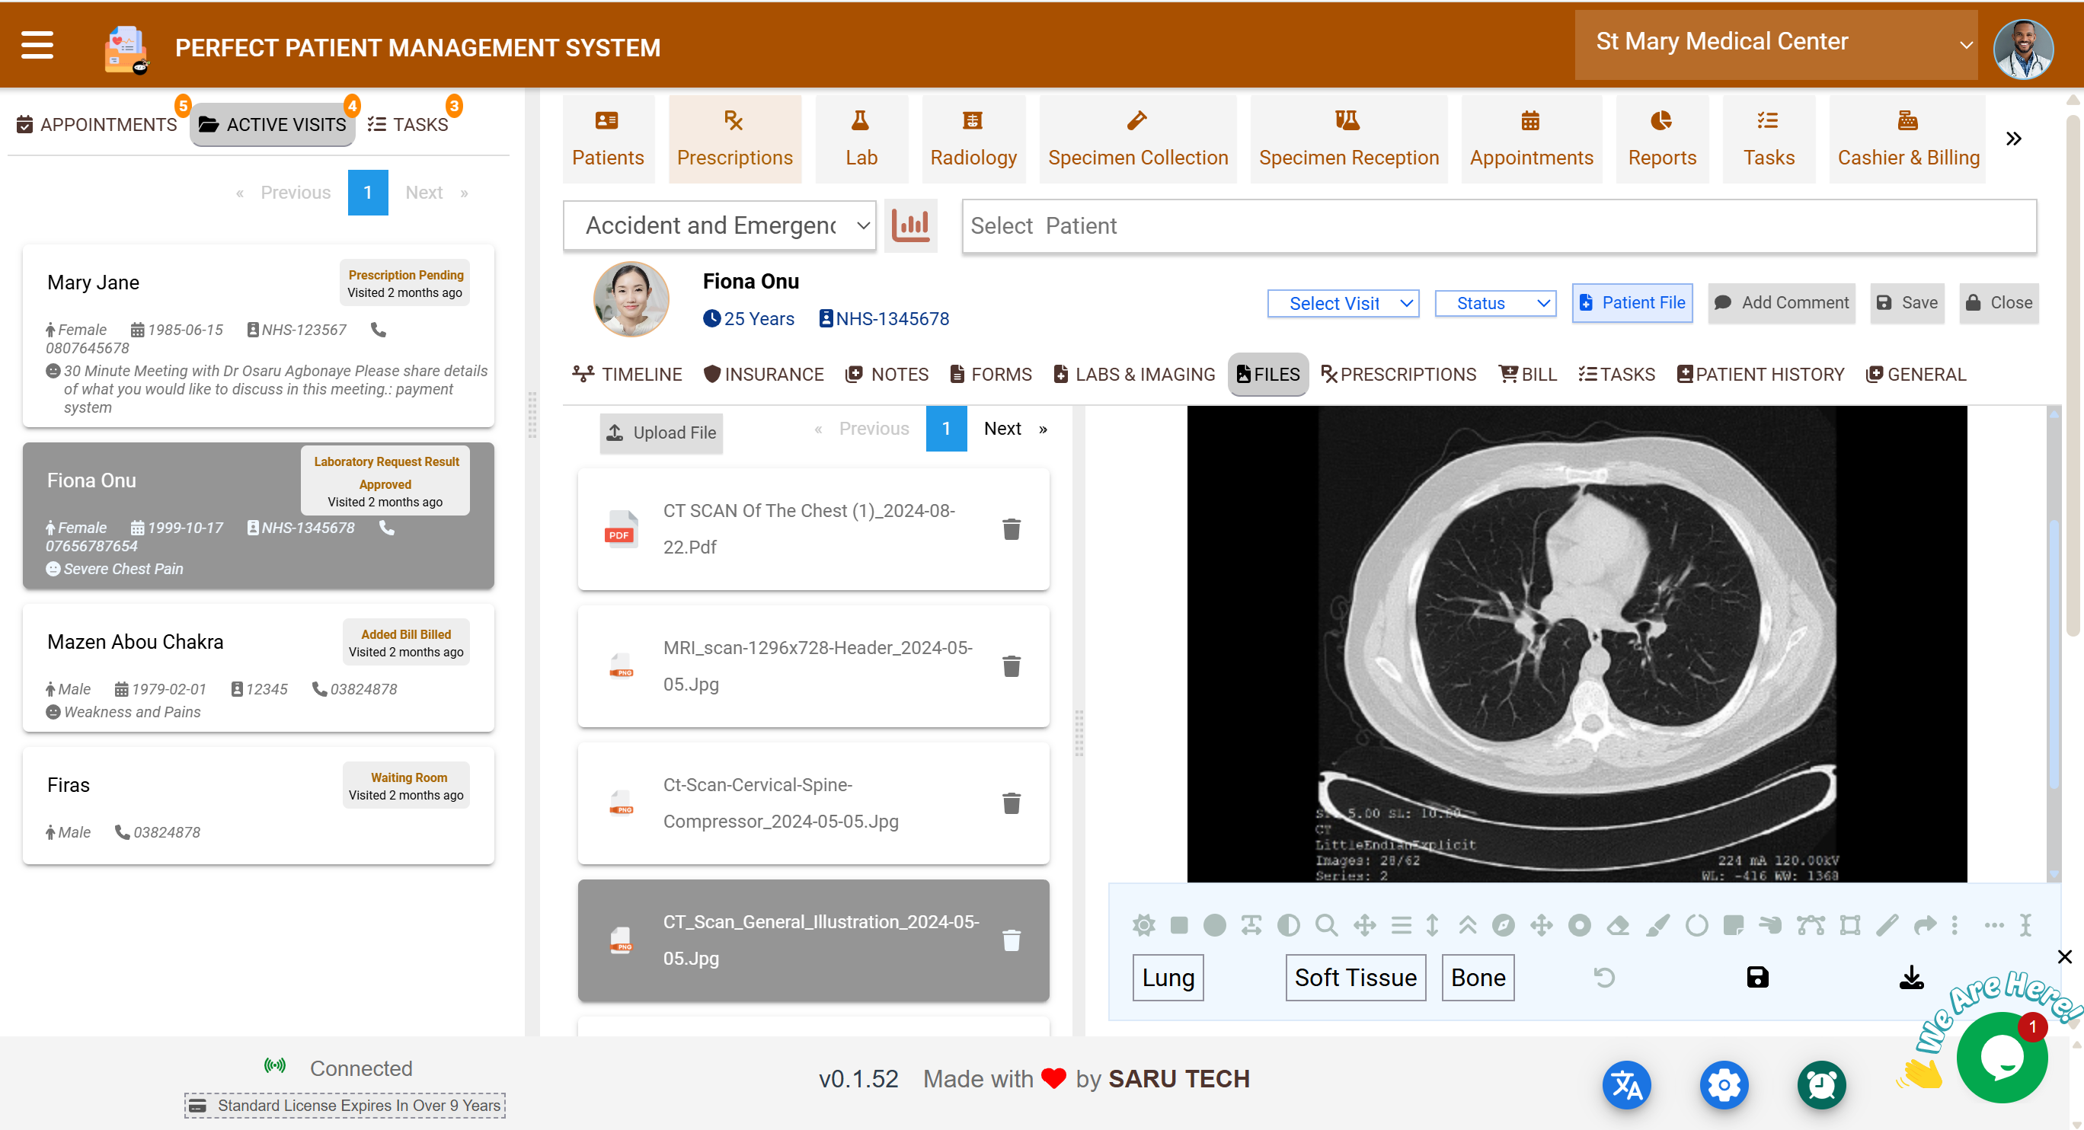This screenshot has height=1130, width=2084.
Task: Open the hamburger main menu
Action: (x=37, y=45)
